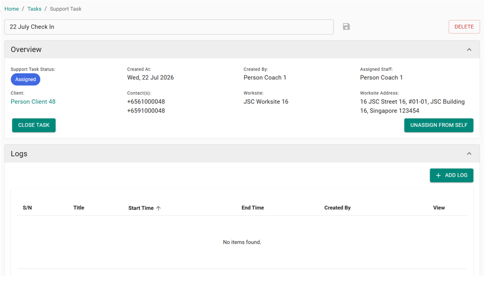Select 'Support Task' breadcrumb text
Image resolution: width=499 pixels, height=288 pixels.
66,9
